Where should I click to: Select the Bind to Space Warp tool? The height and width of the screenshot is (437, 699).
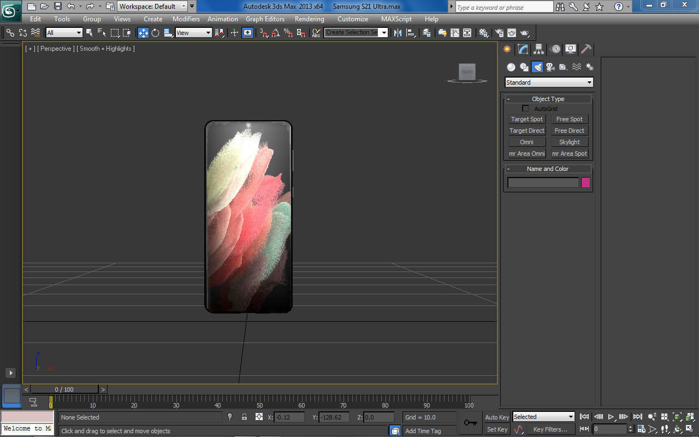tap(35, 33)
